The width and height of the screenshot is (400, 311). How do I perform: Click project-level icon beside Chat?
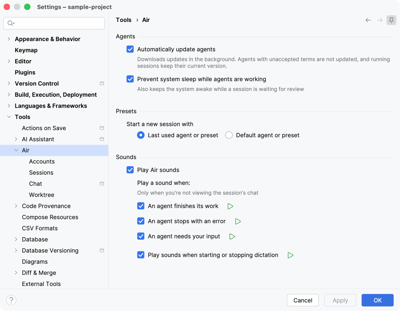point(102,184)
